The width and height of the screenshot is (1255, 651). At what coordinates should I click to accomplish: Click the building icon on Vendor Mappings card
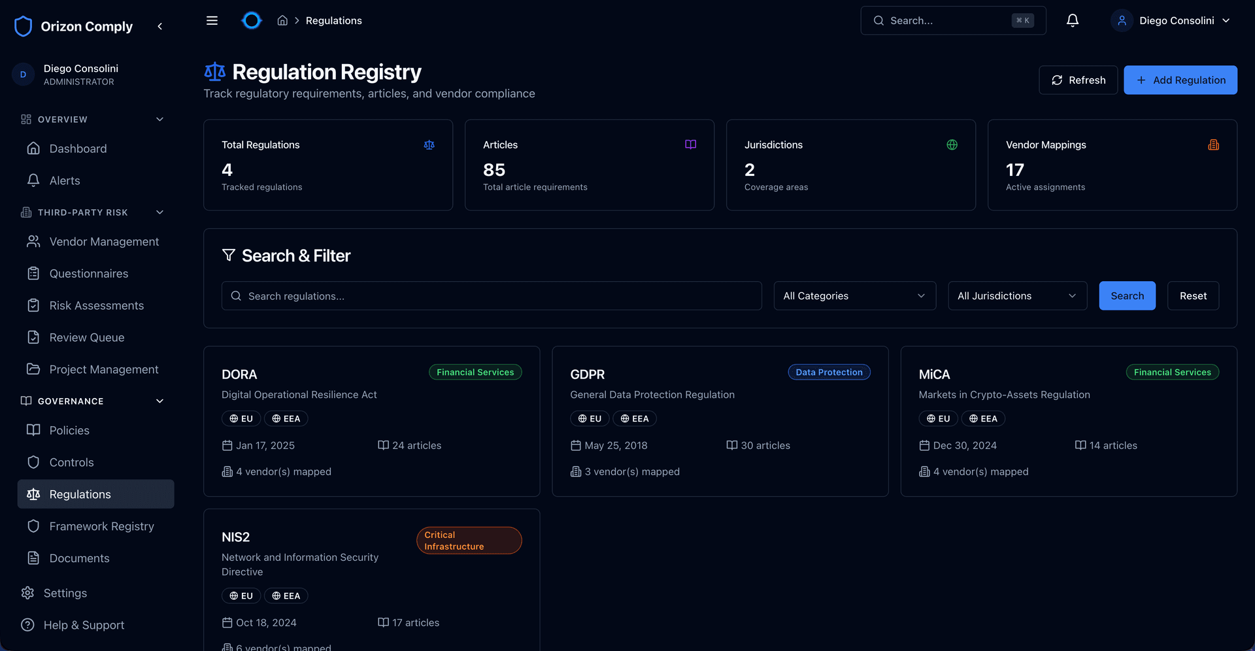[x=1214, y=144]
